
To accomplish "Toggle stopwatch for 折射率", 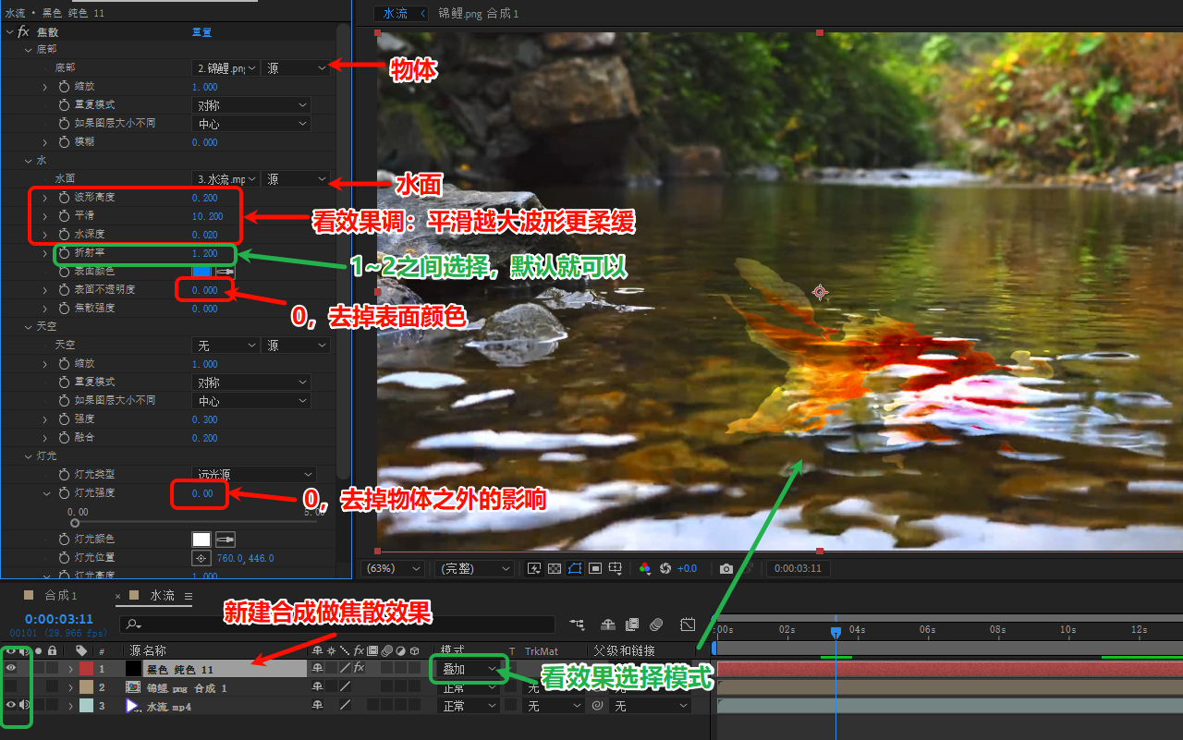I will pos(64,253).
